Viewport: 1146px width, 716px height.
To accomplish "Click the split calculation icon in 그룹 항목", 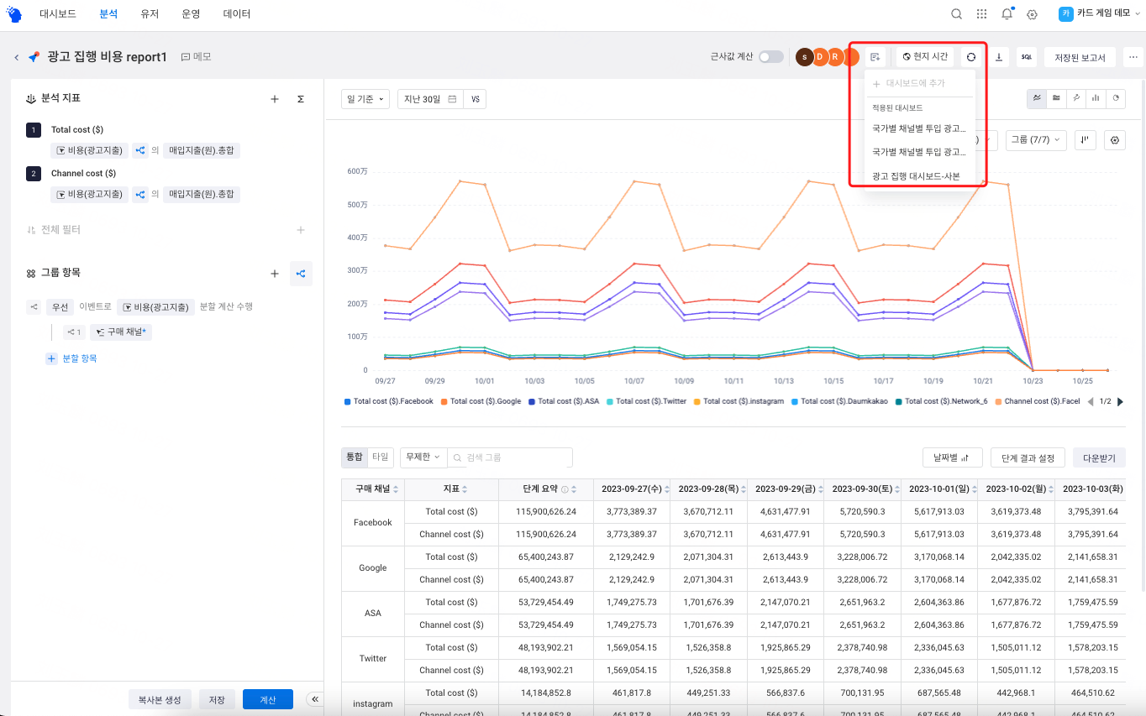I will 301,273.
